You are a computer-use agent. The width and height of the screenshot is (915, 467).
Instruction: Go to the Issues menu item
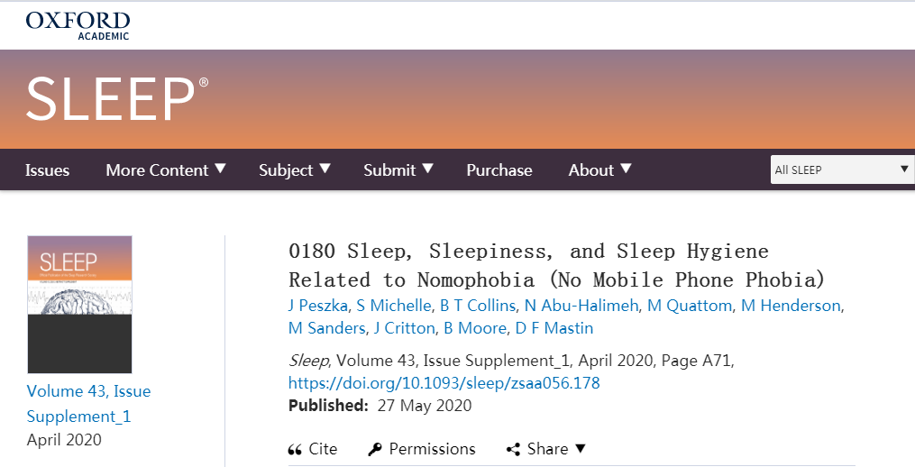(47, 169)
